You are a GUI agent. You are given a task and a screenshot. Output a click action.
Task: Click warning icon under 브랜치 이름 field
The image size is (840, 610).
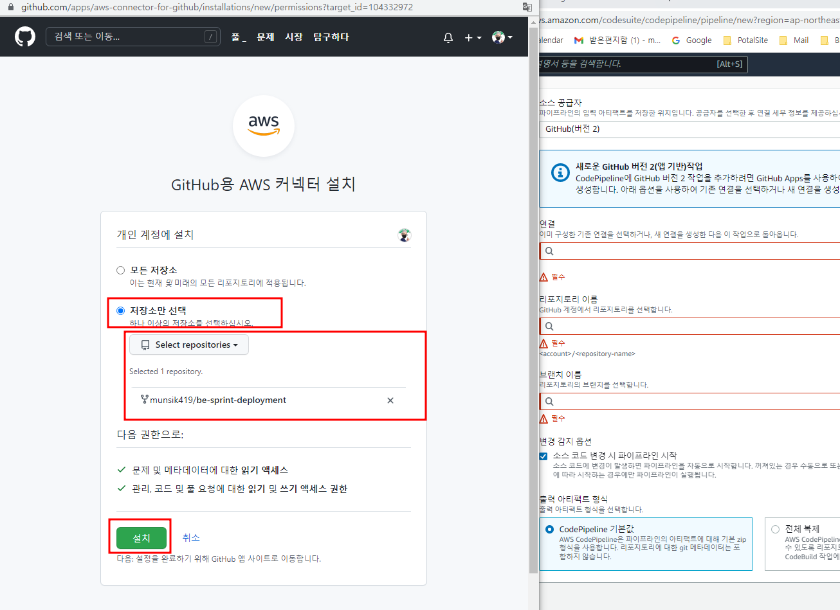point(543,418)
